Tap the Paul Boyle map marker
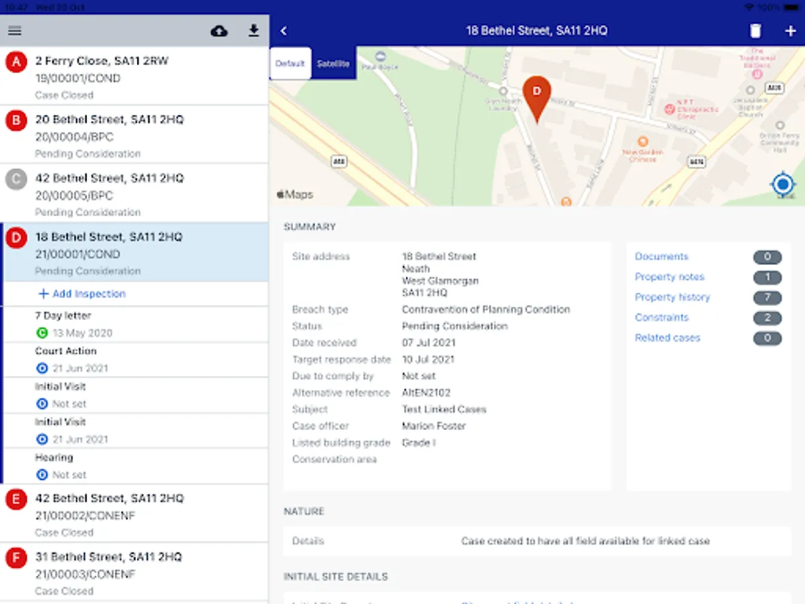805x604 pixels. pos(381,56)
